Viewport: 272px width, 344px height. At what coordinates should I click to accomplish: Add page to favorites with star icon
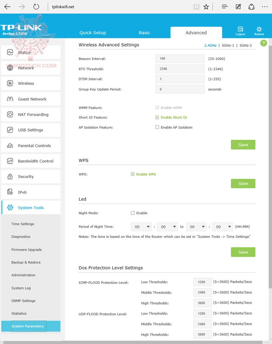point(206,7)
